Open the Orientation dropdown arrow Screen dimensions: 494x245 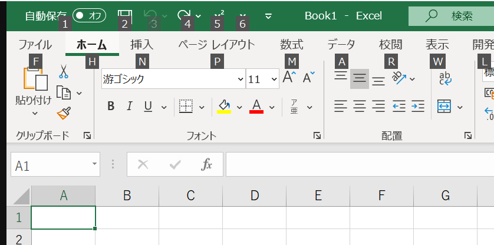click(413, 79)
